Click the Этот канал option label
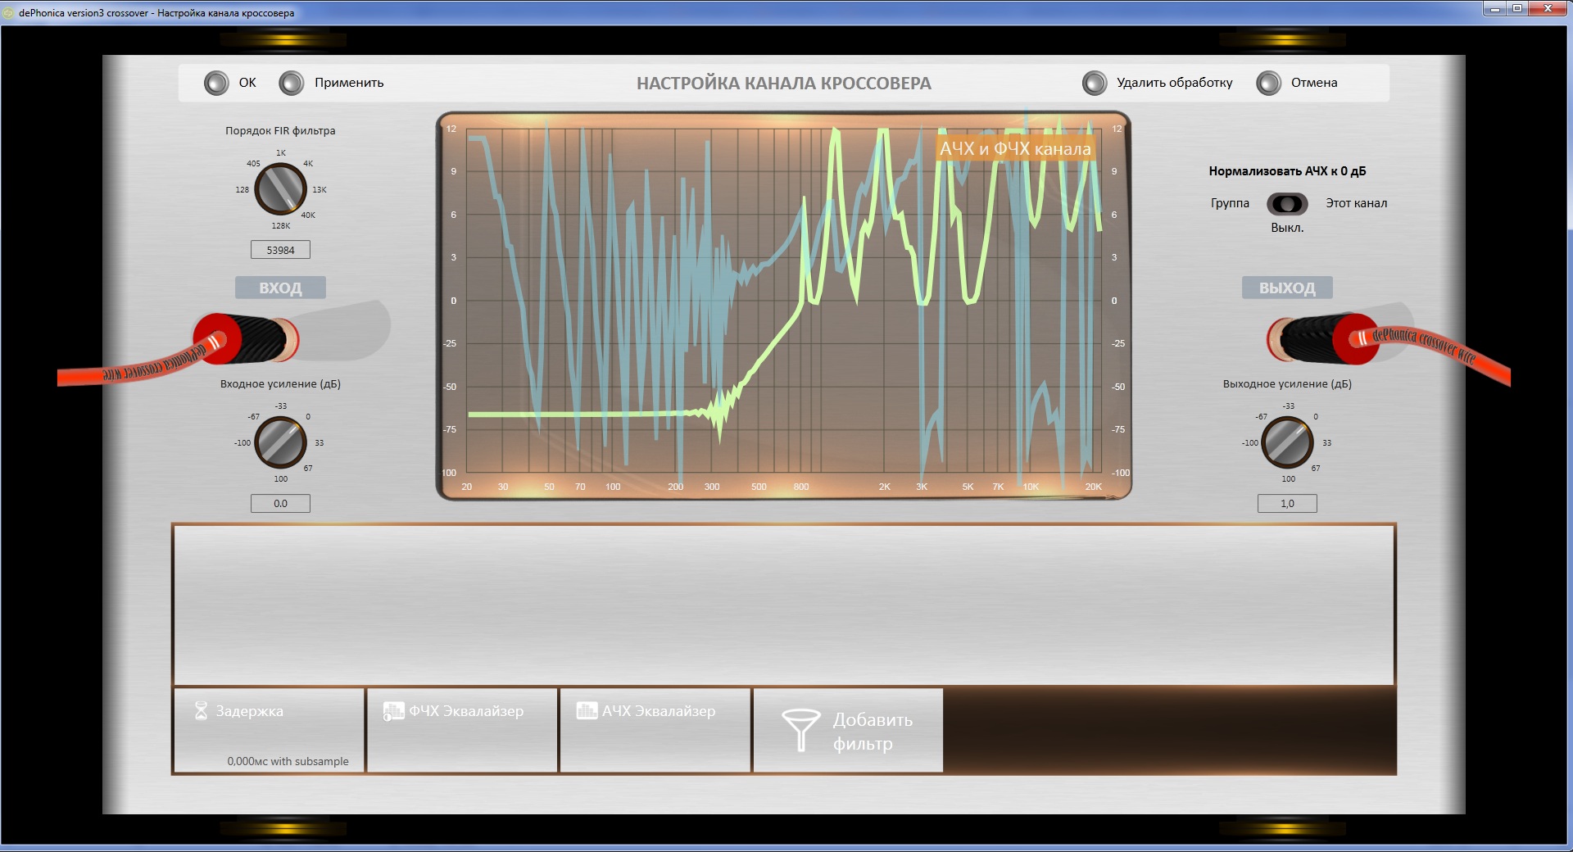 coord(1356,203)
